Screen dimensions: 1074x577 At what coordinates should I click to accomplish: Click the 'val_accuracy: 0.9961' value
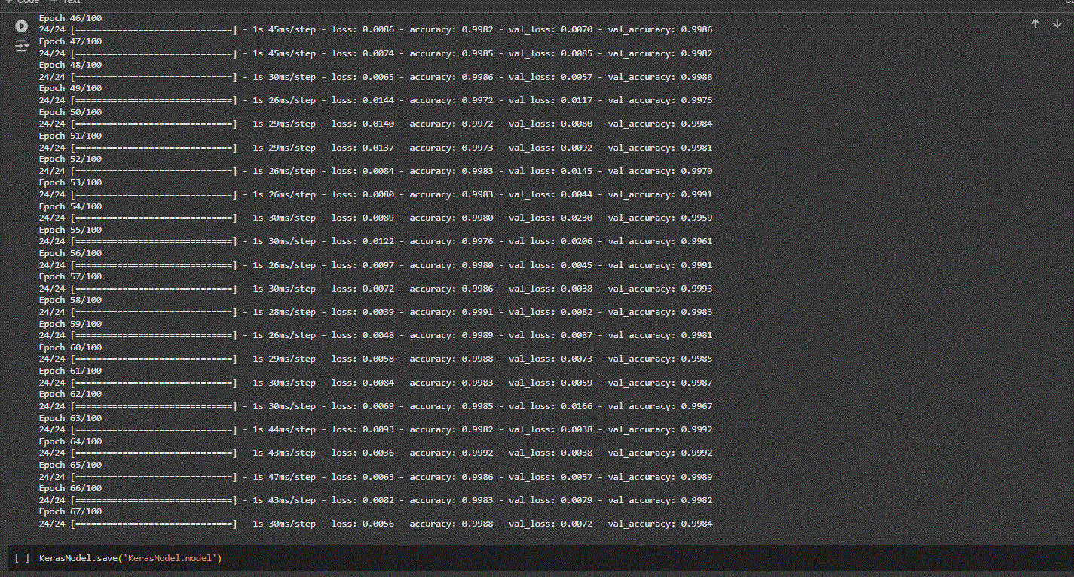(x=660, y=241)
